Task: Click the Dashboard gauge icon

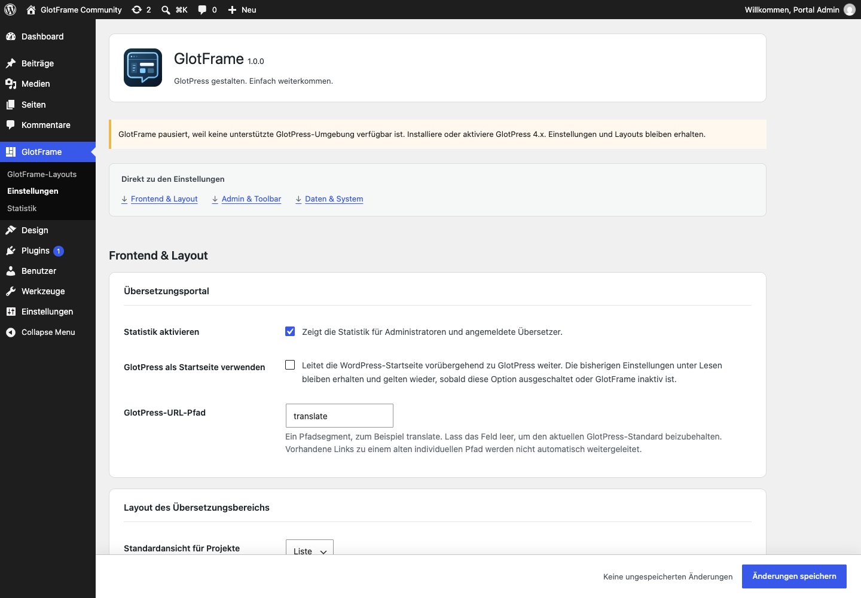Action: pyautogui.click(x=11, y=36)
